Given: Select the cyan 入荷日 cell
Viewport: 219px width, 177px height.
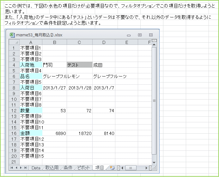Looking at the screenshot, I should click(31, 88).
